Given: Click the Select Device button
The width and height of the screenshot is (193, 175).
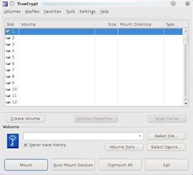Looking at the screenshot, I should pos(166,147).
